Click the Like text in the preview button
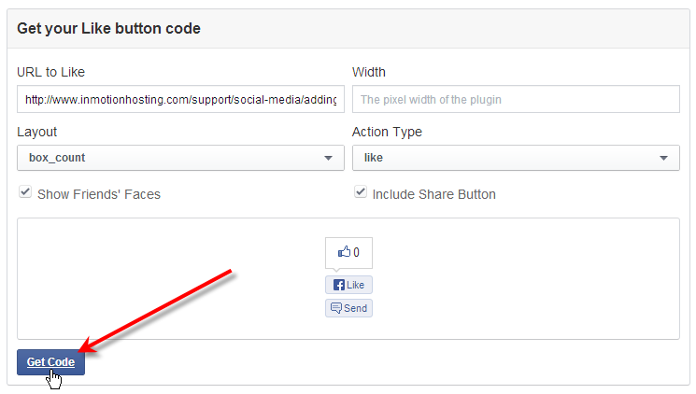 tap(356, 285)
